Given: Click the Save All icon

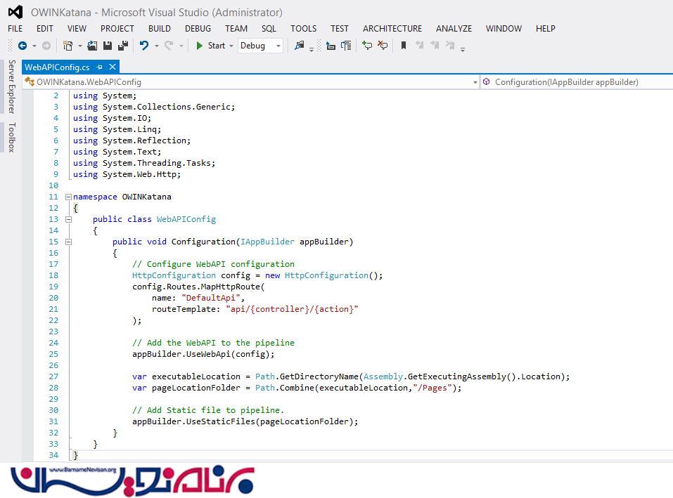Looking at the screenshot, I should (x=123, y=46).
